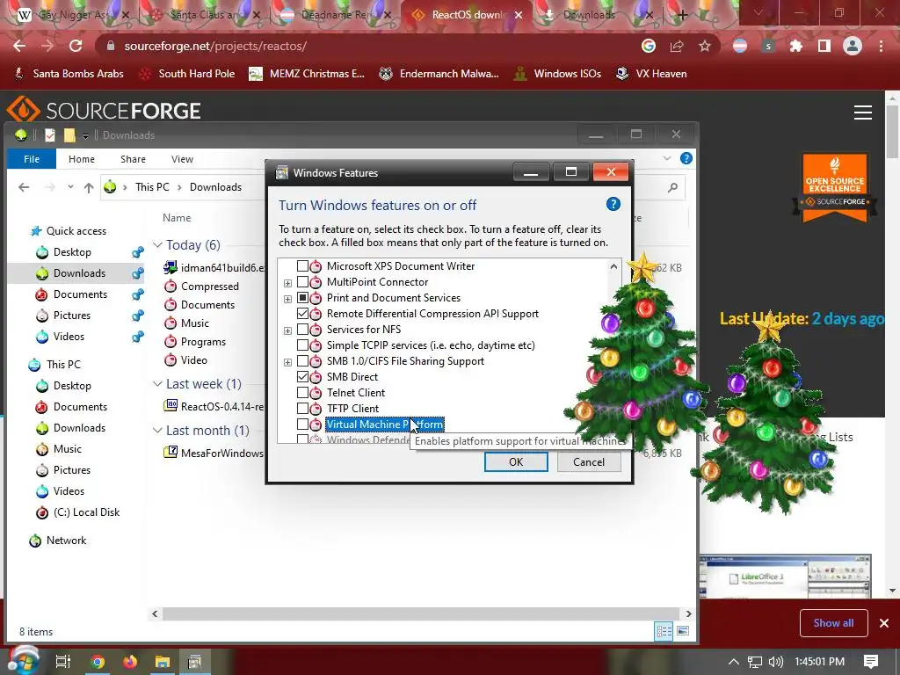
Task: Open the File tab in File Explorer
Action: click(32, 159)
